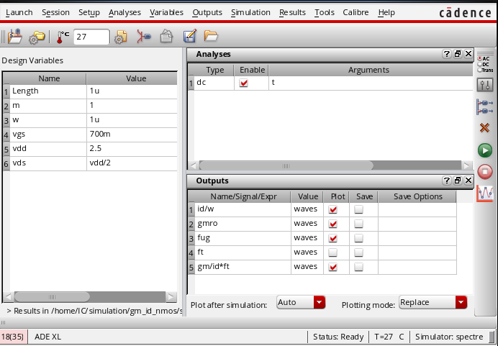This screenshot has height=346, width=498.
Task: Open the Session menu
Action: [55, 12]
